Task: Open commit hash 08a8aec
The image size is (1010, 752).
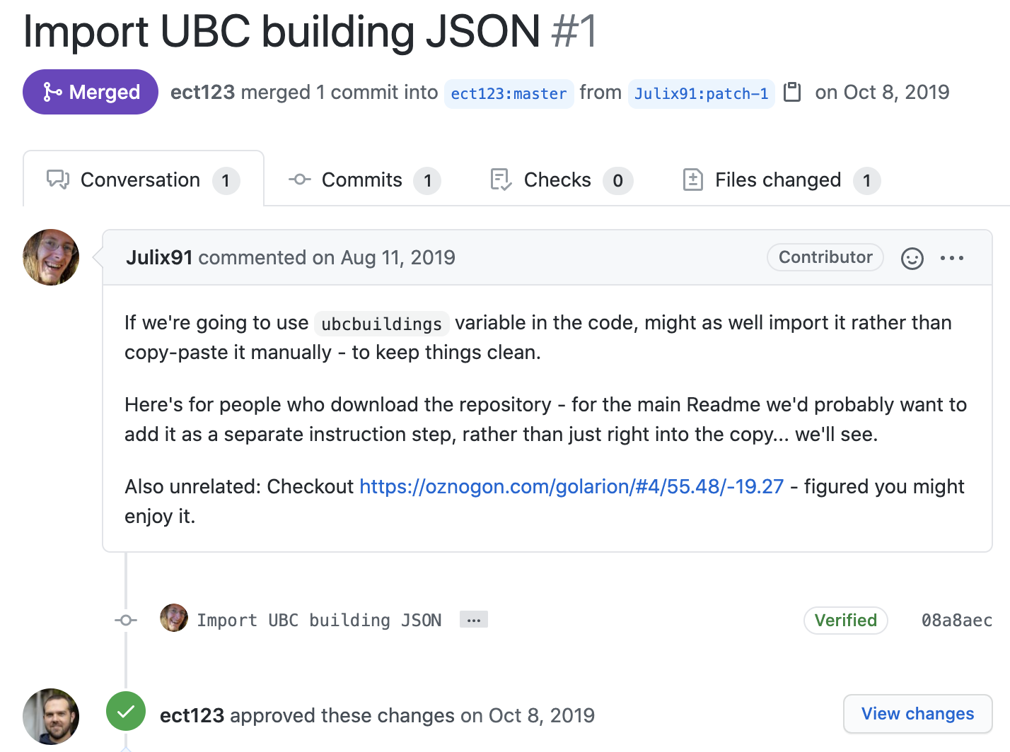Action: tap(956, 620)
